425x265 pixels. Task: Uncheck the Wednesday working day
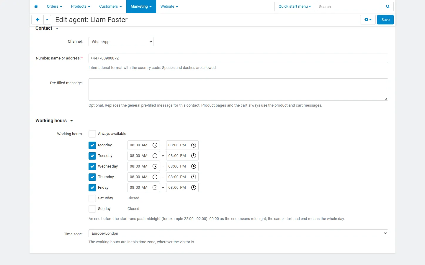point(92,166)
